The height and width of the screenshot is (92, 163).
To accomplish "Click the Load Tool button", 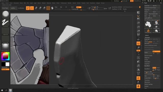I will [x=148, y=6].
